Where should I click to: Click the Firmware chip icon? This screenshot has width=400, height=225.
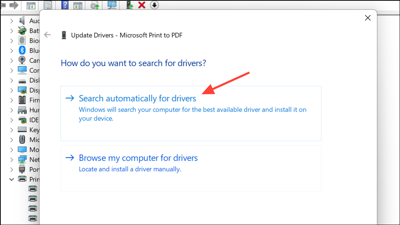click(22, 100)
